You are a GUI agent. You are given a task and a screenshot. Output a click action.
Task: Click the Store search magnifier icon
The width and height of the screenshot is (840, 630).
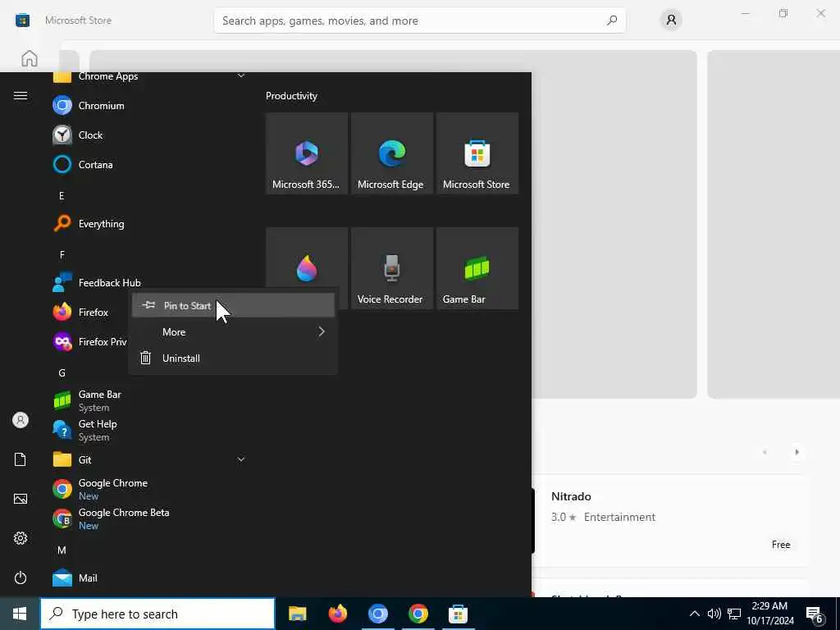[x=612, y=21]
